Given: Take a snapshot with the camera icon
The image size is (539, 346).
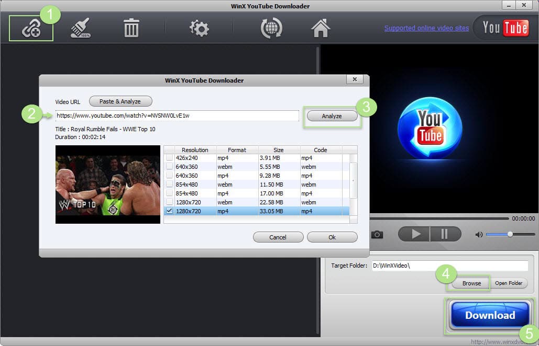Looking at the screenshot, I should (x=377, y=235).
